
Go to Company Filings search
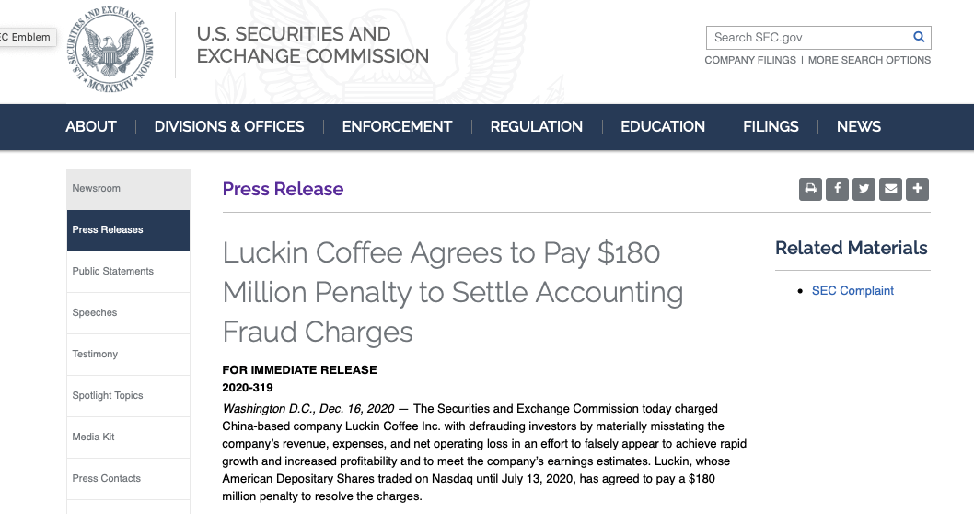click(x=750, y=61)
